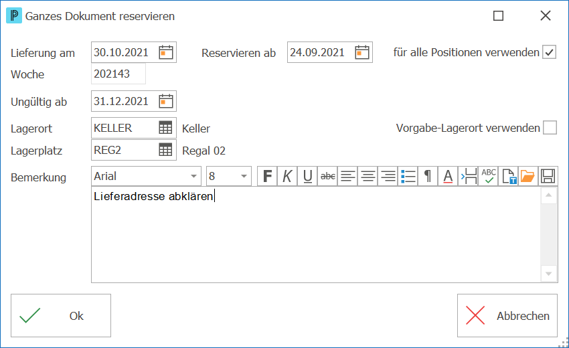The height and width of the screenshot is (348, 569).
Task: Align remark text left
Action: 347,177
